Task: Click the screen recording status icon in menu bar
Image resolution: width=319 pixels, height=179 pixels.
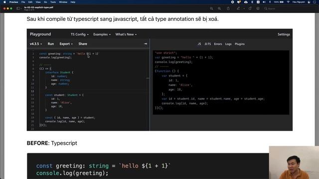Action: click(233, 2)
